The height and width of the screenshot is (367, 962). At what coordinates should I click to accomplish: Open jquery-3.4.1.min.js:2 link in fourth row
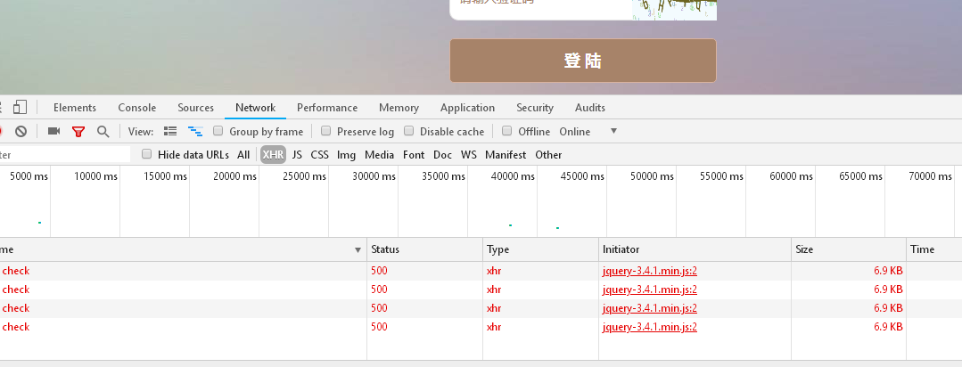(x=650, y=327)
